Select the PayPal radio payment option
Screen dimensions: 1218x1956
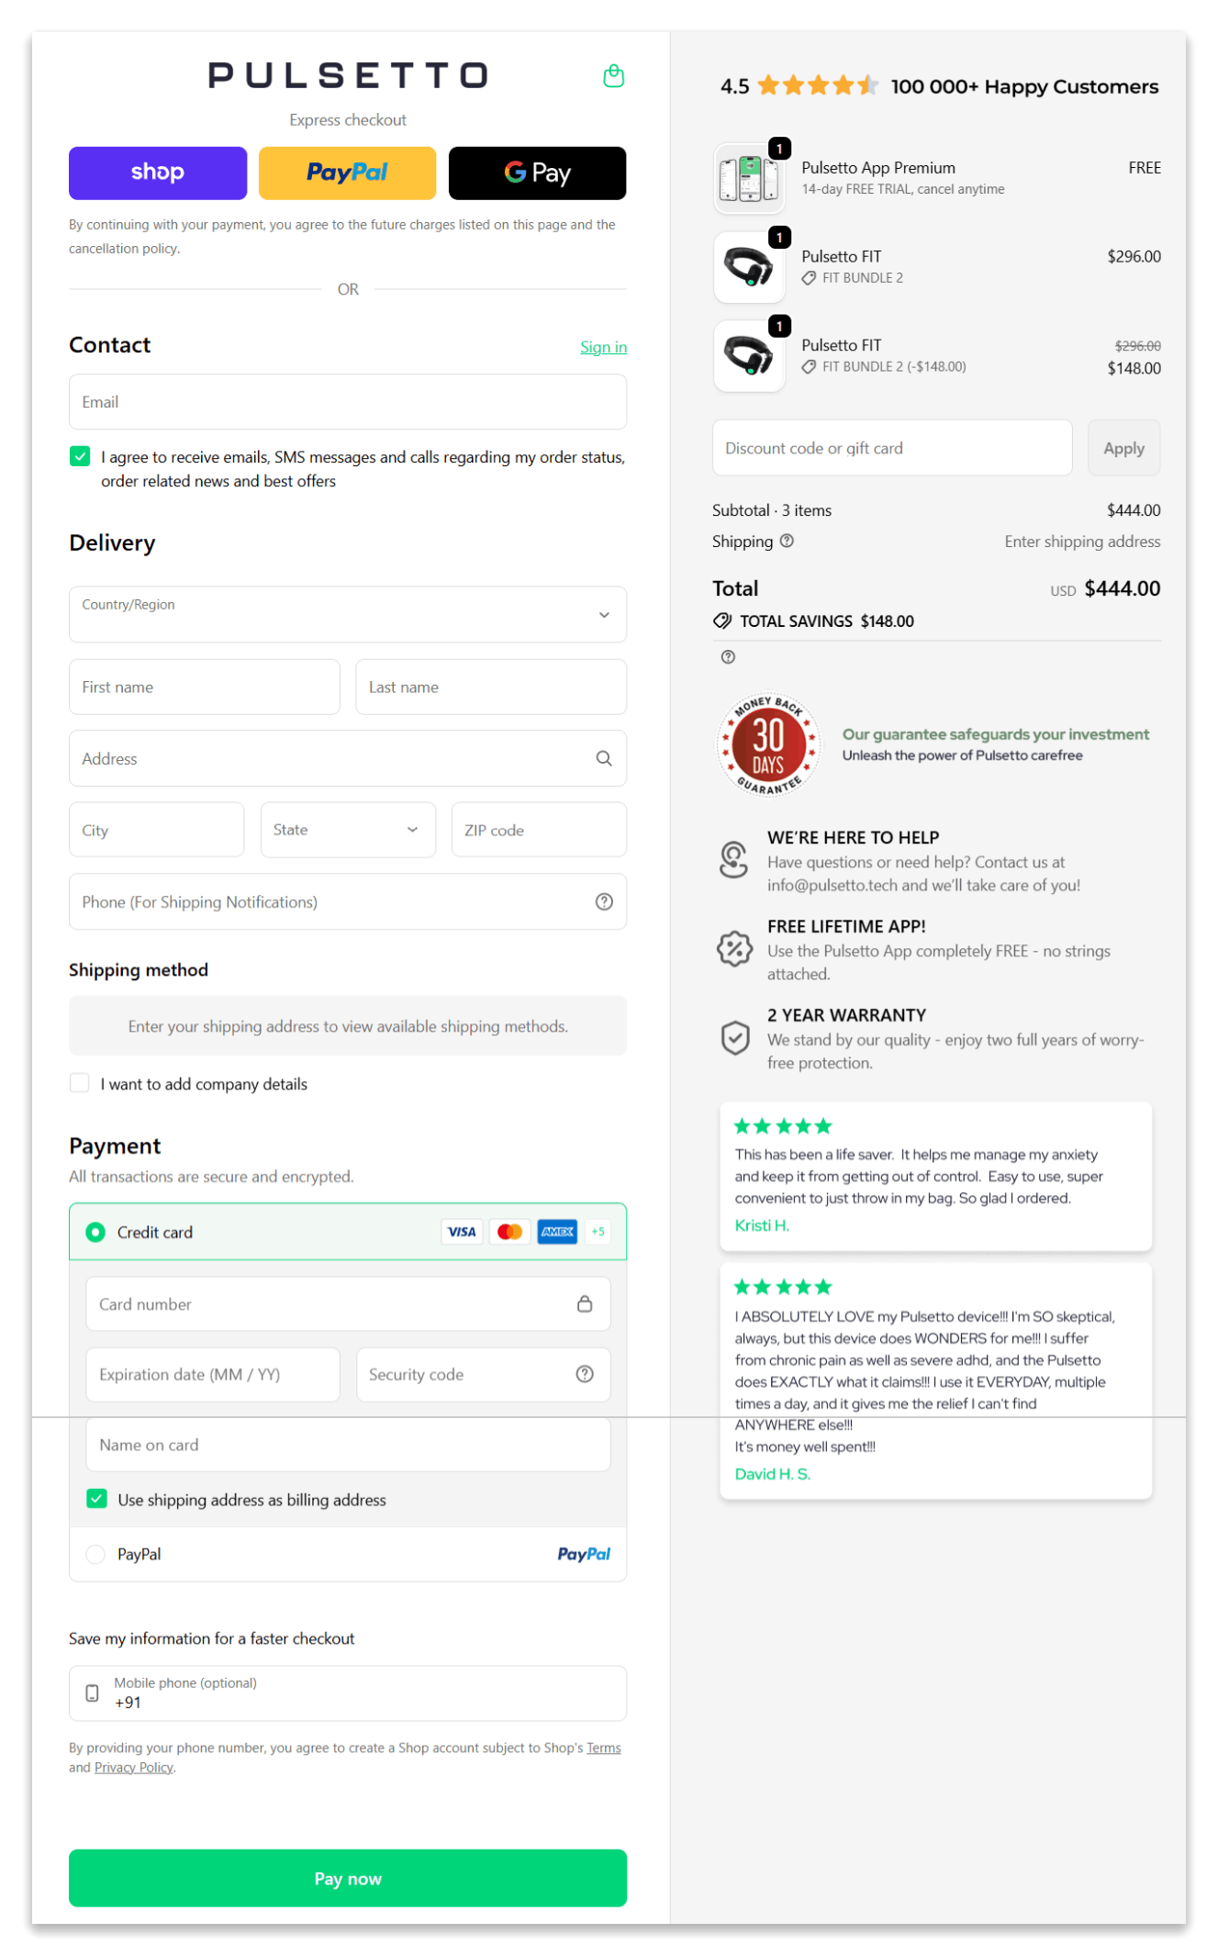95,1554
